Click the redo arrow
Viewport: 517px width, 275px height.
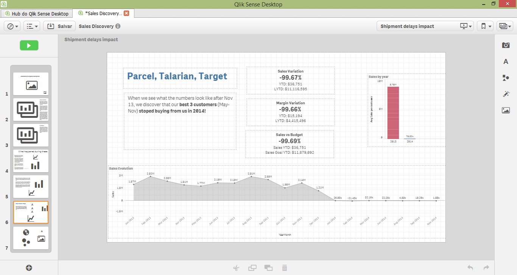486,267
